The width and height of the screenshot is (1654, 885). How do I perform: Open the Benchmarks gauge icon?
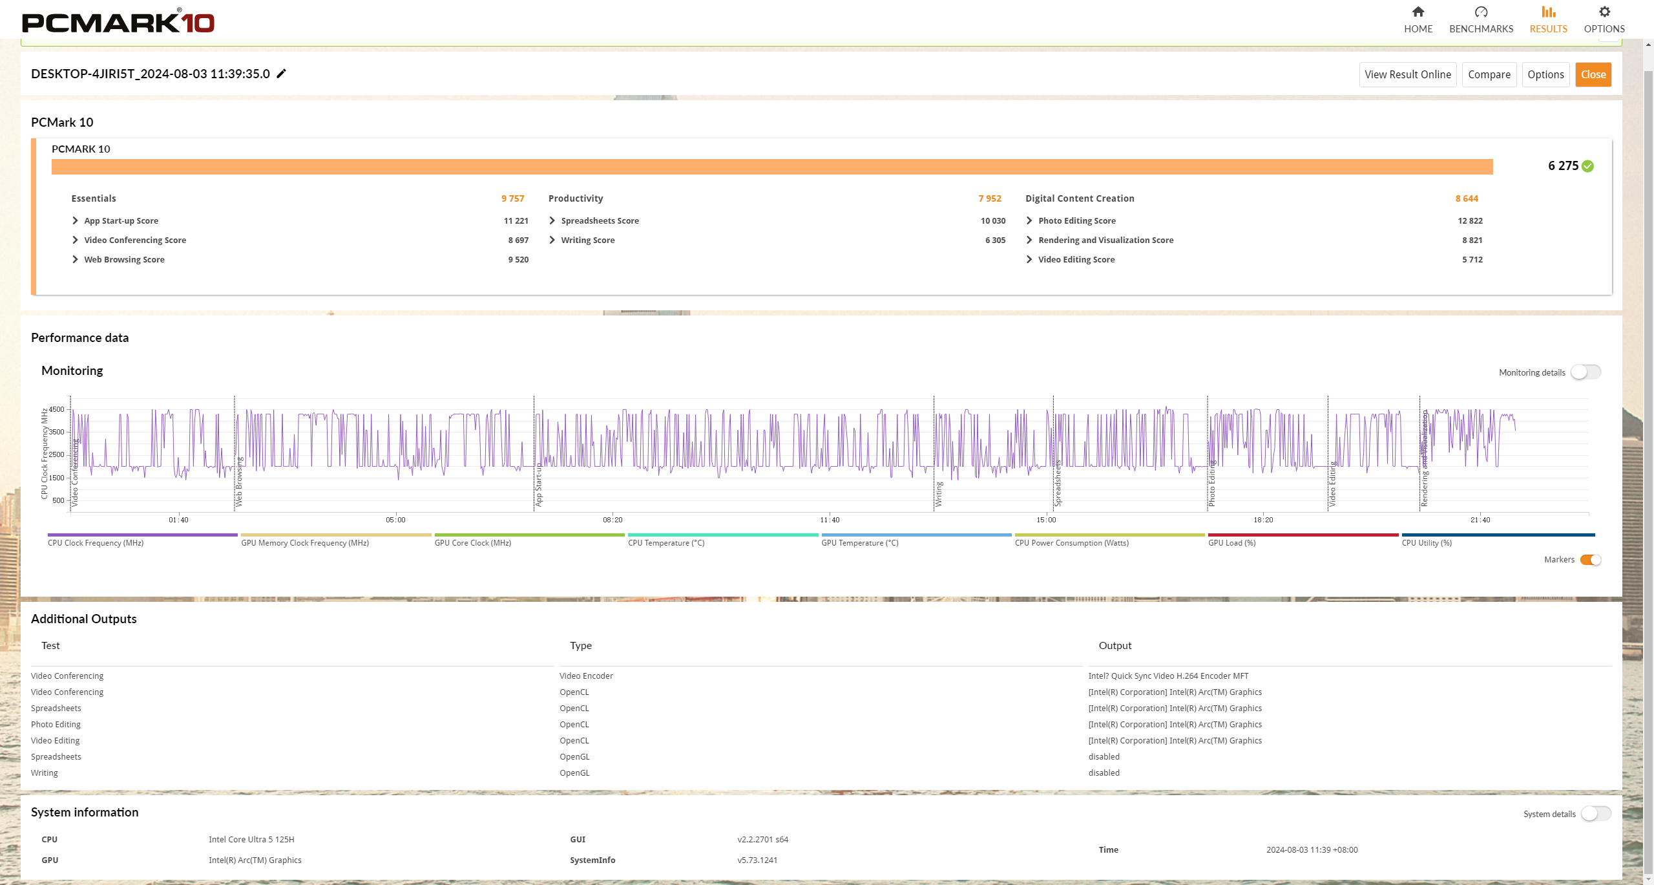(1481, 12)
